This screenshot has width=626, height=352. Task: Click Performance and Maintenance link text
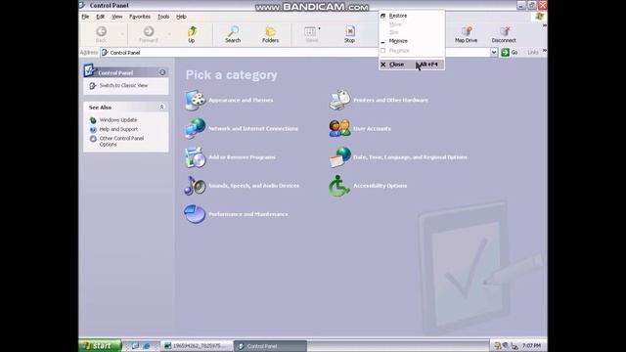247,214
